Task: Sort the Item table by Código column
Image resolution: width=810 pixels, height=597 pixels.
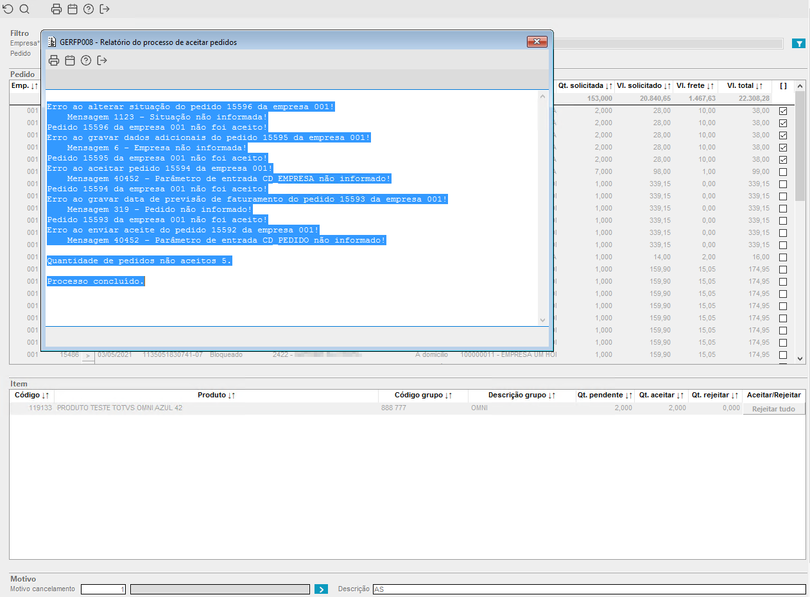Action: point(32,395)
